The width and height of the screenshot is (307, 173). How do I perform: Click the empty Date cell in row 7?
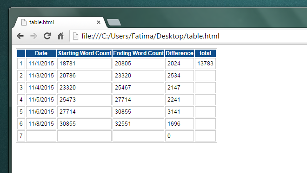click(x=41, y=136)
